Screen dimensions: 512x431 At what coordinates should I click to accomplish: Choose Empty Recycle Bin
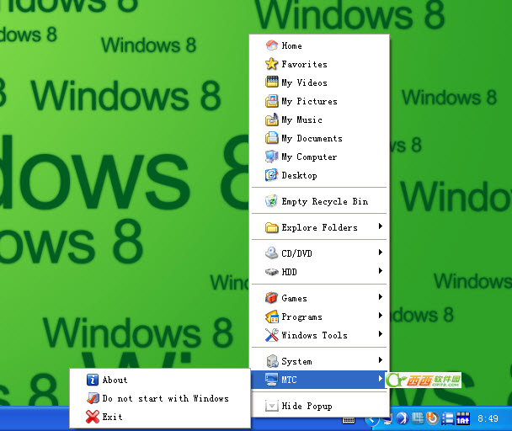coord(319,201)
